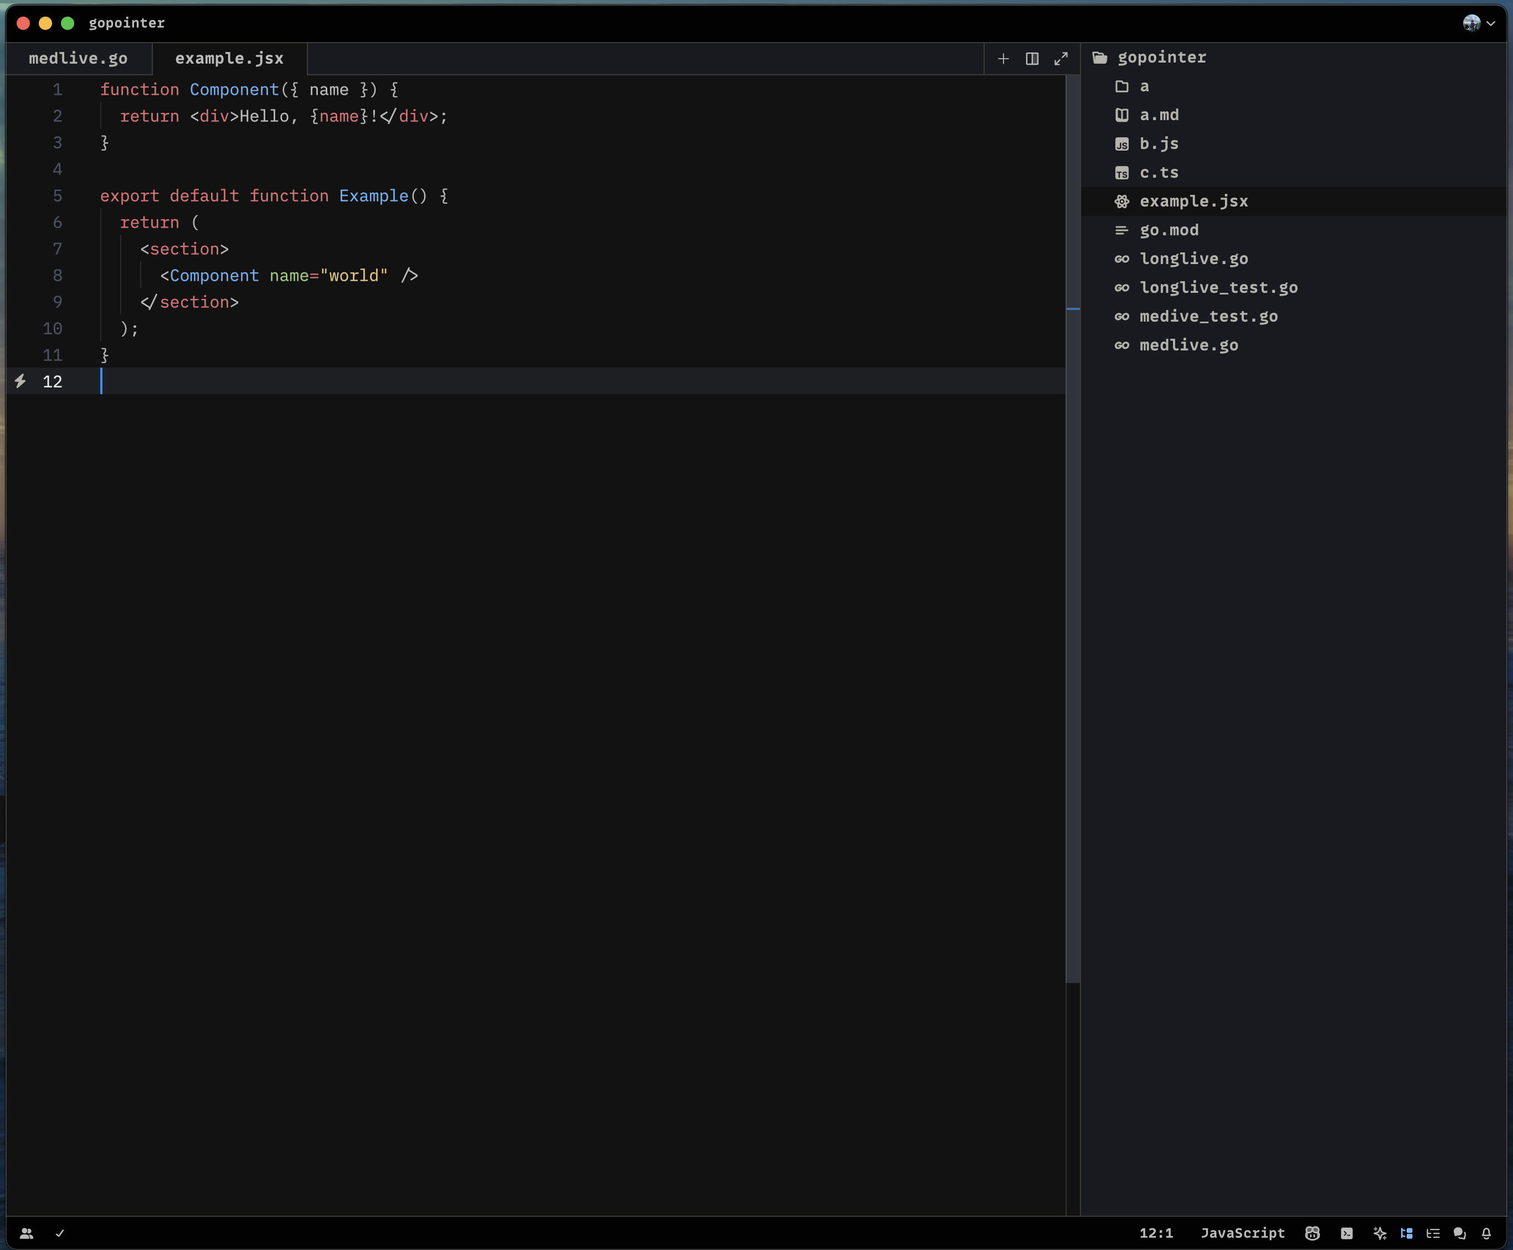The image size is (1513, 1250).
Task: Click the 12:1 cursor position button
Action: pos(1156,1233)
